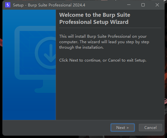Viewport: 167px width, 138px height.
Task: Close the Burp Suite setup window
Action: click(x=157, y=5)
